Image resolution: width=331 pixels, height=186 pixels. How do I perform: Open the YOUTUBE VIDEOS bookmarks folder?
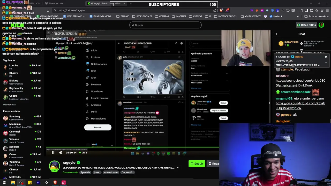pos(251,16)
